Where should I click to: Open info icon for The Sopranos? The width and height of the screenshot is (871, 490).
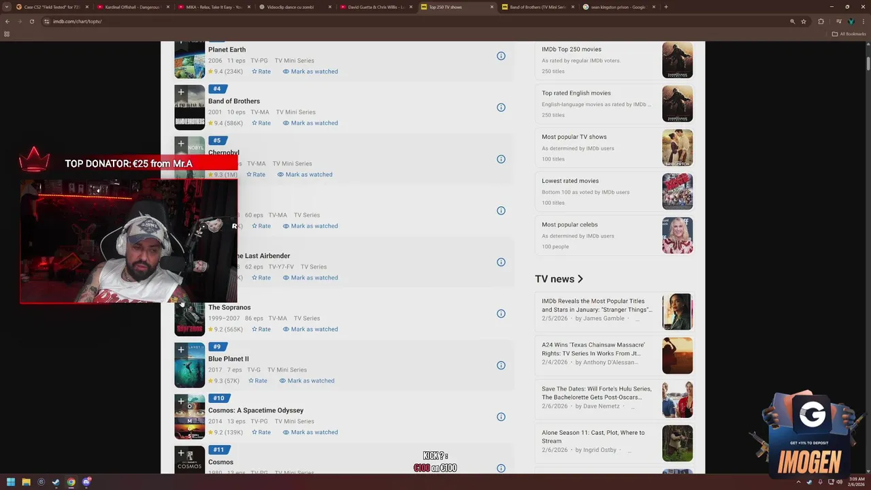pyautogui.click(x=501, y=314)
